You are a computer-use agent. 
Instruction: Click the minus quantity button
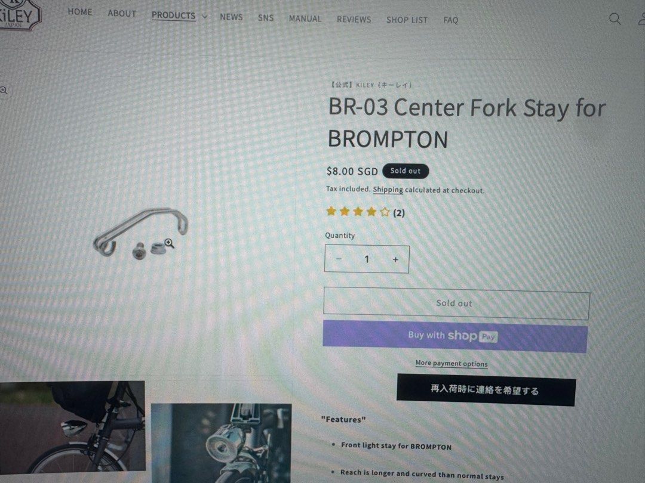tap(339, 259)
